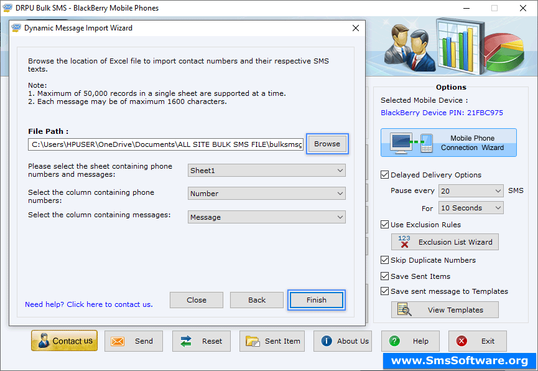Click the Dynamic Message Import Wizard title icon

[16, 28]
